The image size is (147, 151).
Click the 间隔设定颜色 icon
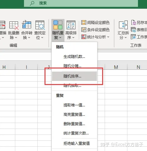coord(84,22)
